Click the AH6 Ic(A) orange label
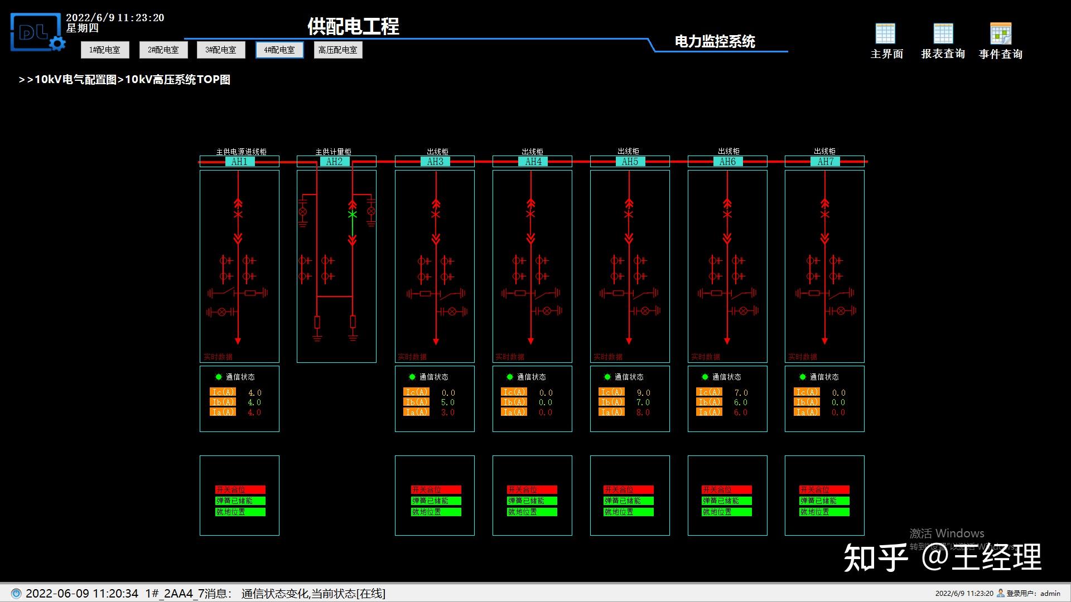This screenshot has width=1071, height=602. (x=710, y=392)
